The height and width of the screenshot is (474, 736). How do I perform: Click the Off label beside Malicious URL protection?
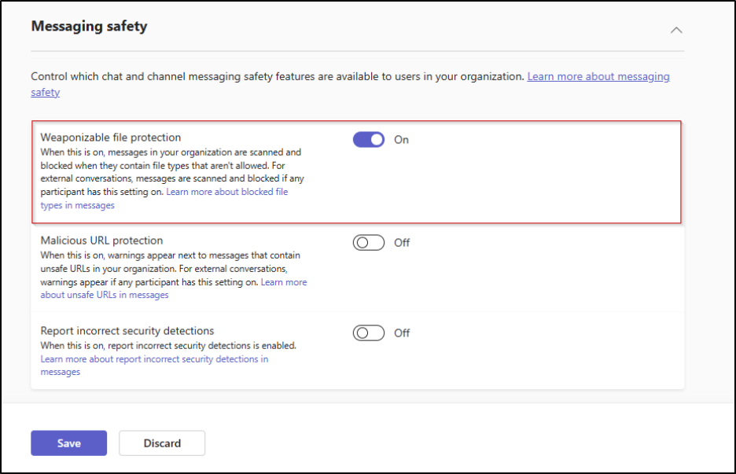coord(402,242)
